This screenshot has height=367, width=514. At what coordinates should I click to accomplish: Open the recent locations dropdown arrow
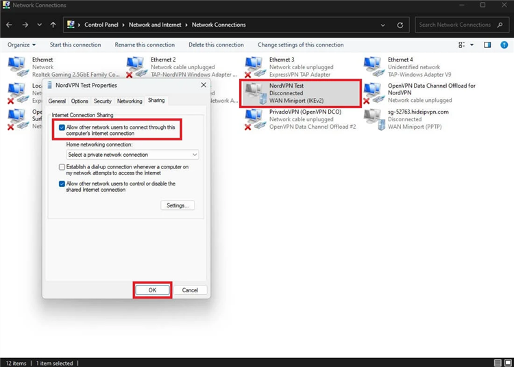click(x=39, y=25)
